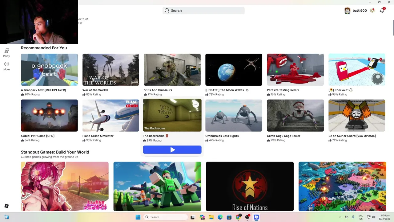Click 'Climb Gugu Gaga Tower' title text
The image size is (394, 222).
pyautogui.click(x=283, y=136)
